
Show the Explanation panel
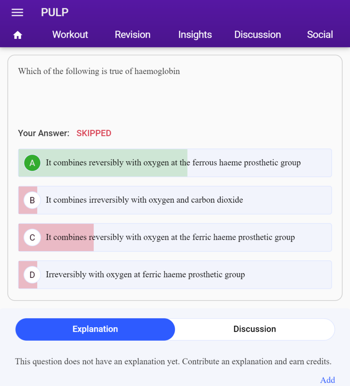(95, 329)
